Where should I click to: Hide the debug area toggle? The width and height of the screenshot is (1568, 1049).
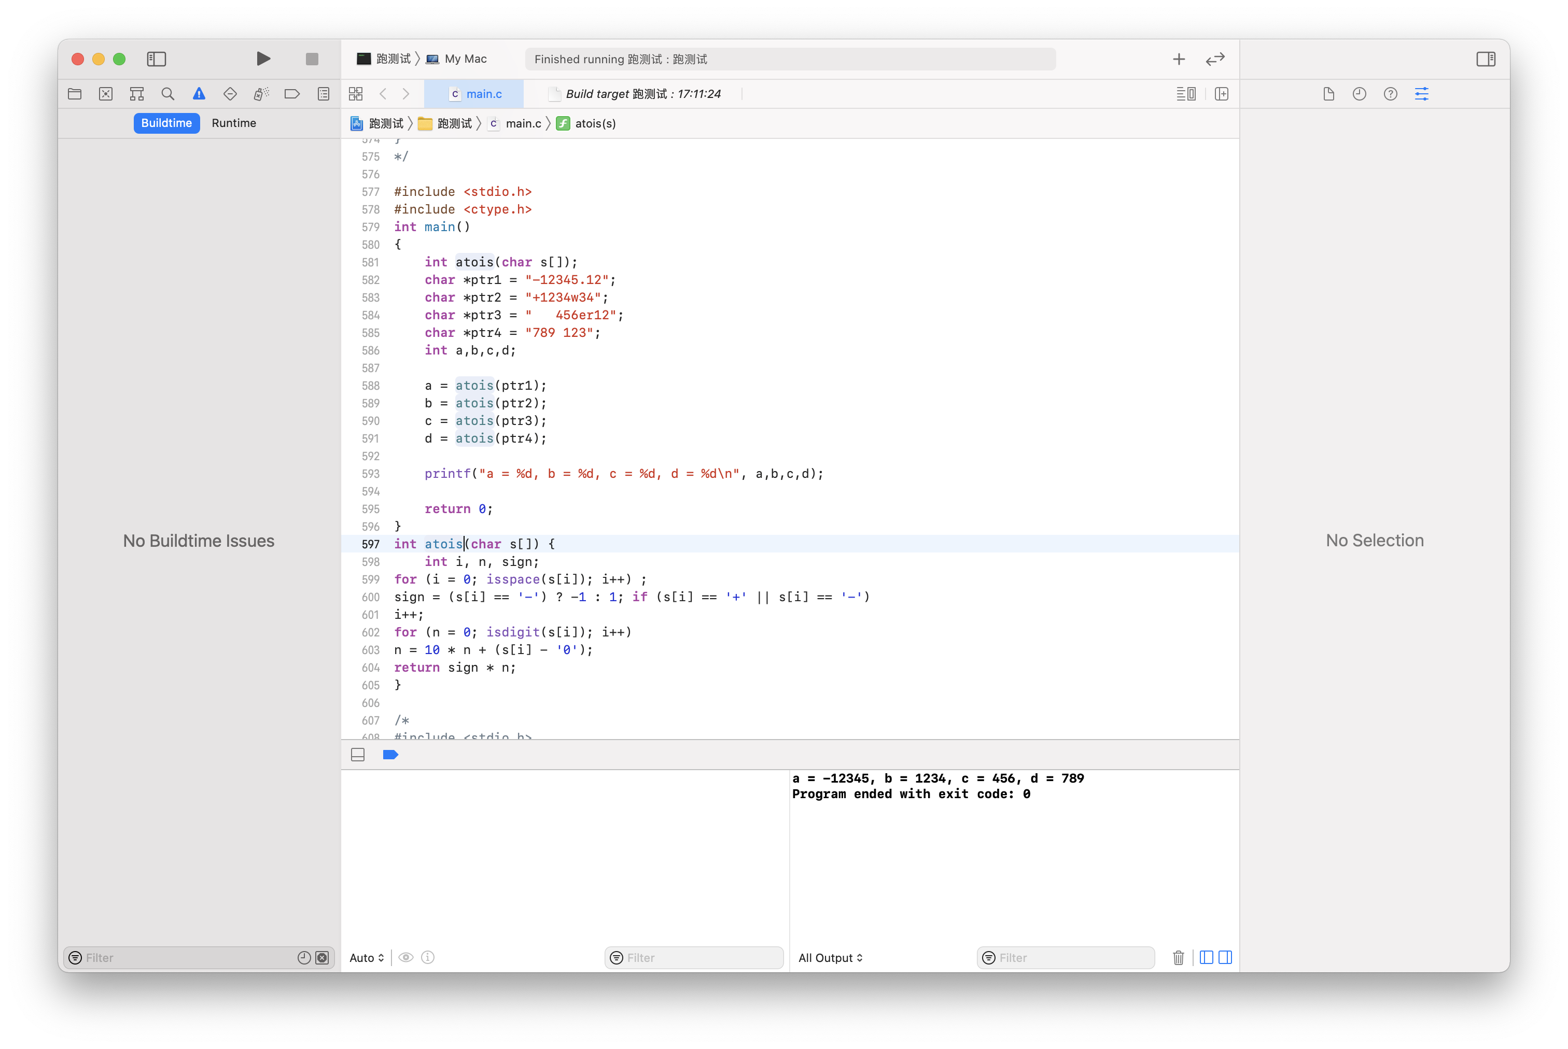(358, 755)
